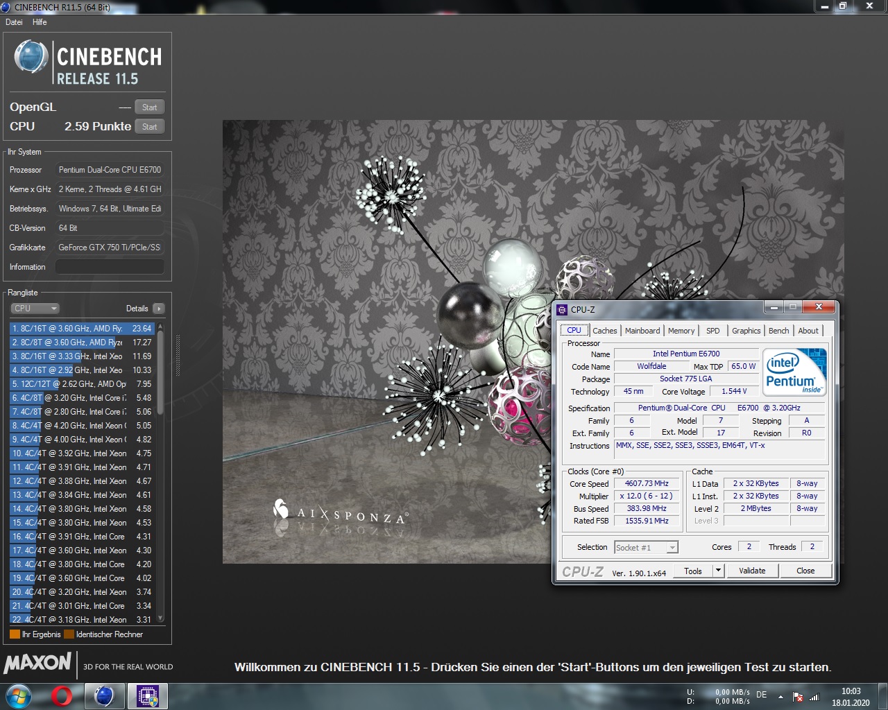The height and width of the screenshot is (710, 888).
Task: Open the Tools dropdown arrow in CPU-Z
Action: click(x=719, y=571)
